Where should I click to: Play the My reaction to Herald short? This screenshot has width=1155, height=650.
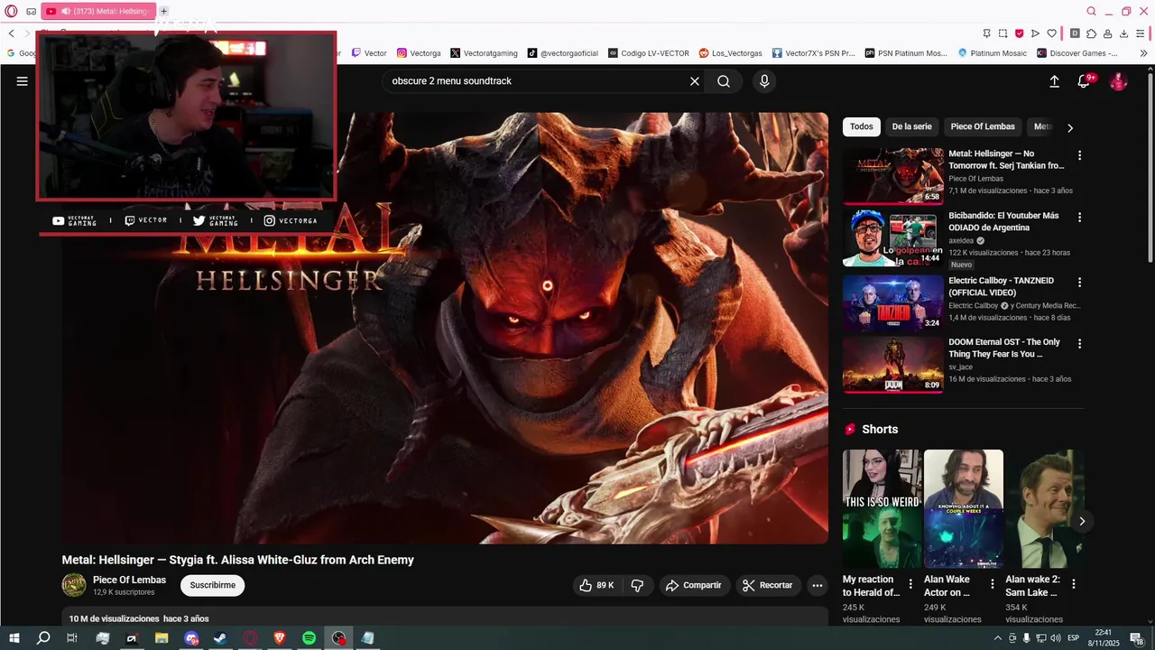click(x=882, y=509)
